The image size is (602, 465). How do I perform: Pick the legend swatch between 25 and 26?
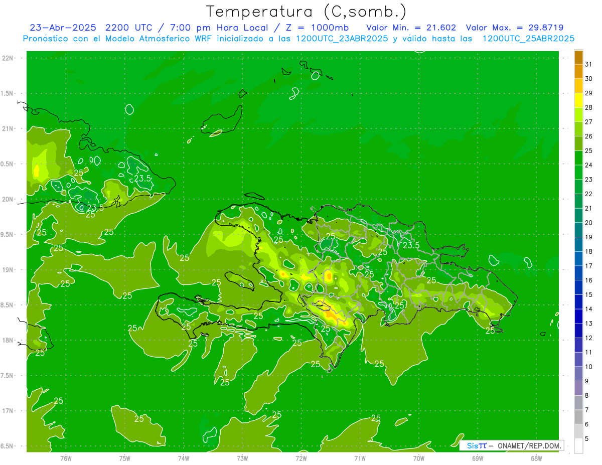pos(578,143)
